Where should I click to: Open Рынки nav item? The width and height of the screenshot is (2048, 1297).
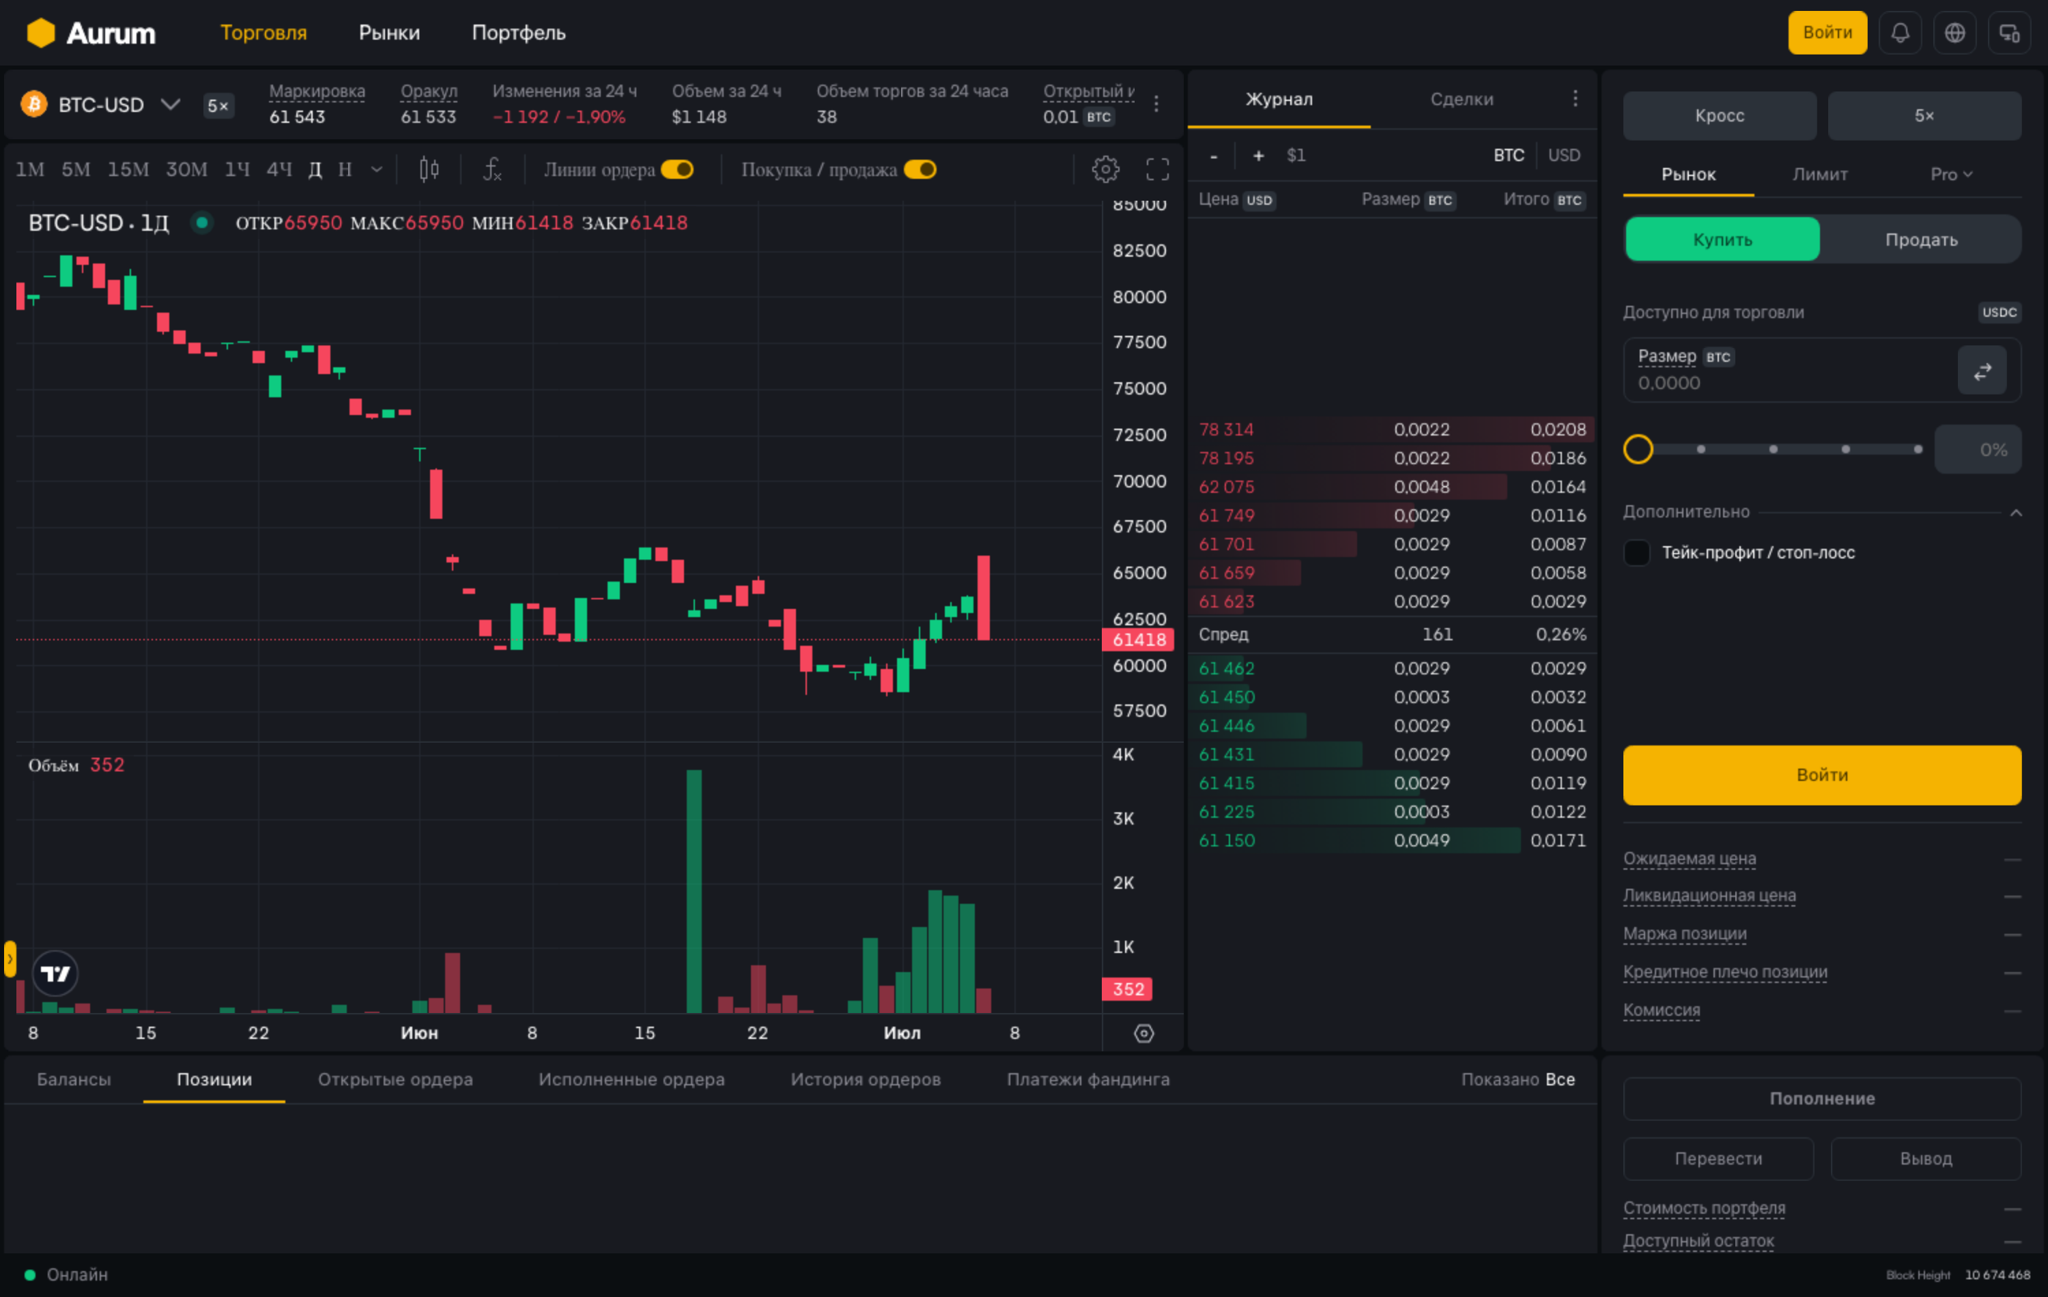point(388,32)
